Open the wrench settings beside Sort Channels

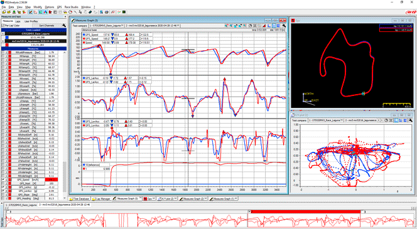click(x=64, y=26)
